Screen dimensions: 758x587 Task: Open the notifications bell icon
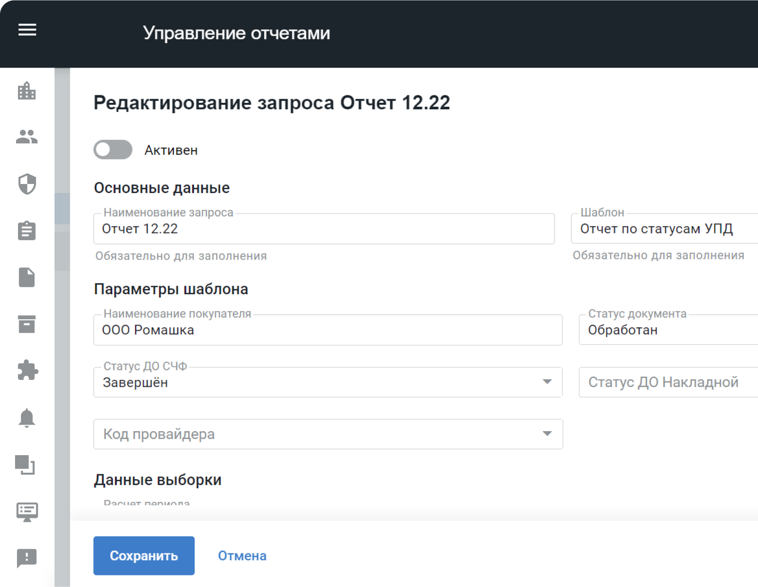(x=27, y=418)
